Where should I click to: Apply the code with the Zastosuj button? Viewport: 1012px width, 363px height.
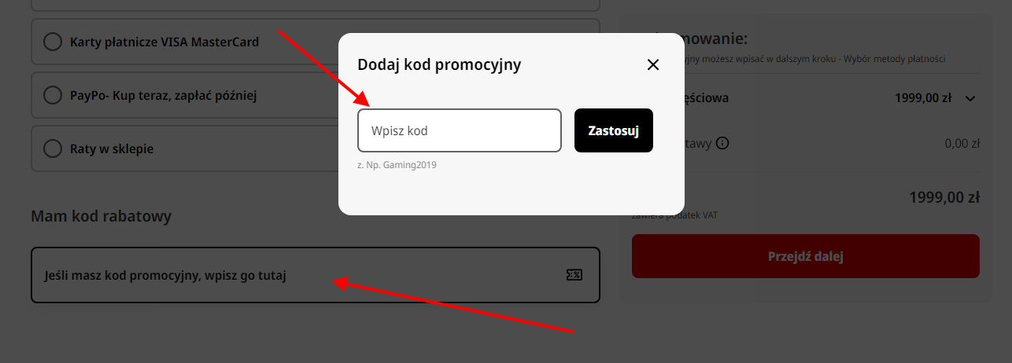614,130
